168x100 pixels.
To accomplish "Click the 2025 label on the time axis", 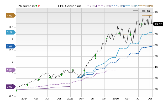I will tap(70, 98).
